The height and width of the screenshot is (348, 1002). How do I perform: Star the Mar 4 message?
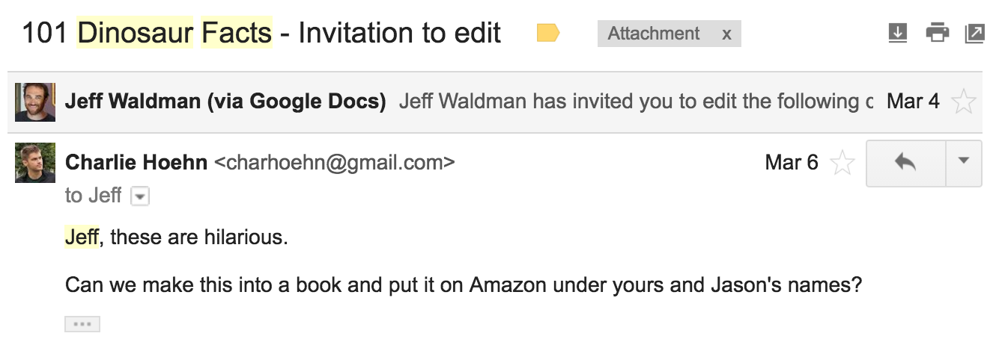pos(964,102)
